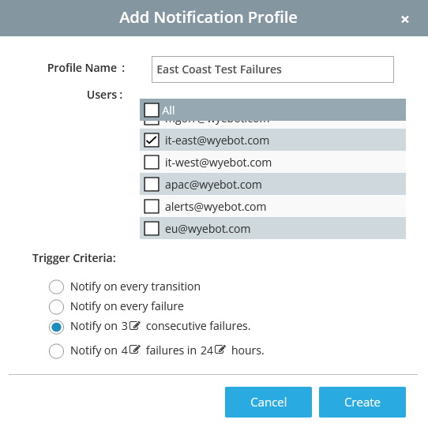Check it-west@wyebot.com user checkbox
Screen dimensions: 428x427
[x=152, y=162]
